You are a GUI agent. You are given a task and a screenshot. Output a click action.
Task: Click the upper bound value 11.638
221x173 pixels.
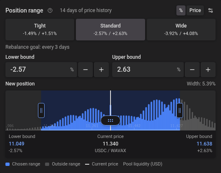(204, 144)
